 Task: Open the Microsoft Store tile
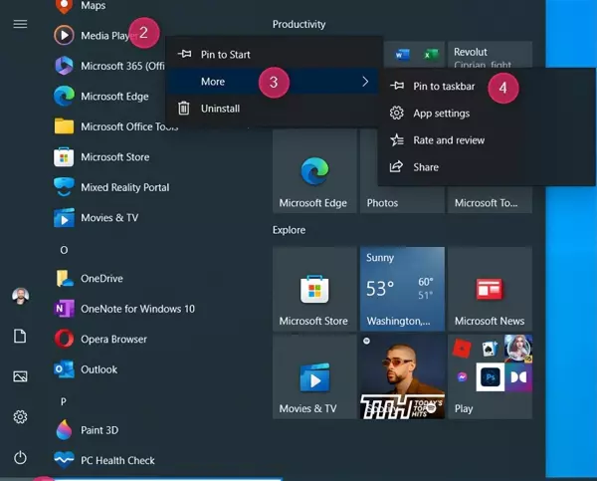pos(314,289)
